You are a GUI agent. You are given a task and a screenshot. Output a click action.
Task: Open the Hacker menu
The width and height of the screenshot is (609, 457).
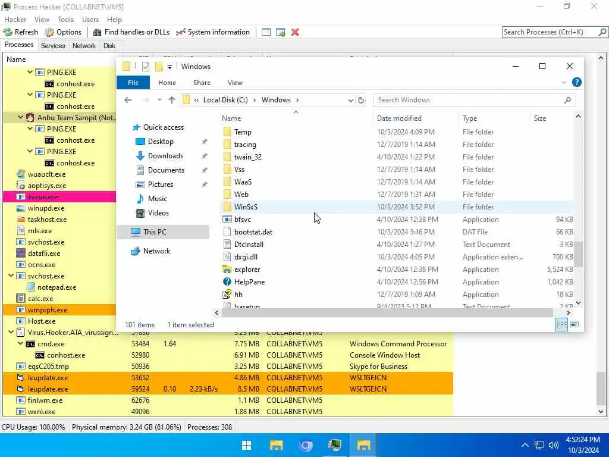(x=15, y=20)
